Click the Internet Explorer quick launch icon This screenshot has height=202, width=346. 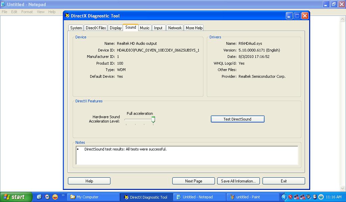click(x=39, y=197)
